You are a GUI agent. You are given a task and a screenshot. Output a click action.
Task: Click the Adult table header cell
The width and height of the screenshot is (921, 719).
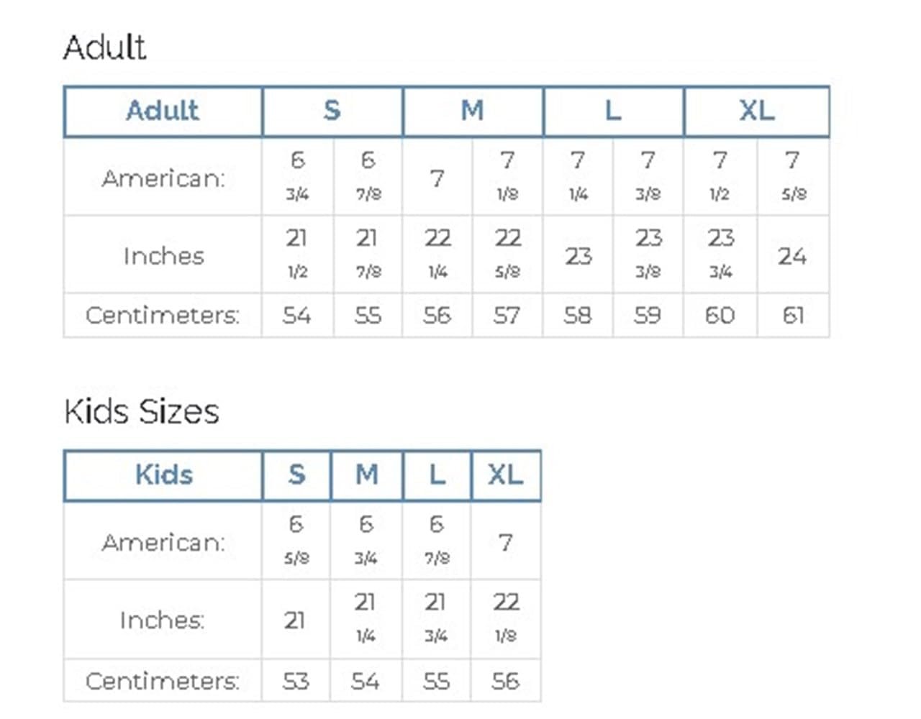pos(163,111)
